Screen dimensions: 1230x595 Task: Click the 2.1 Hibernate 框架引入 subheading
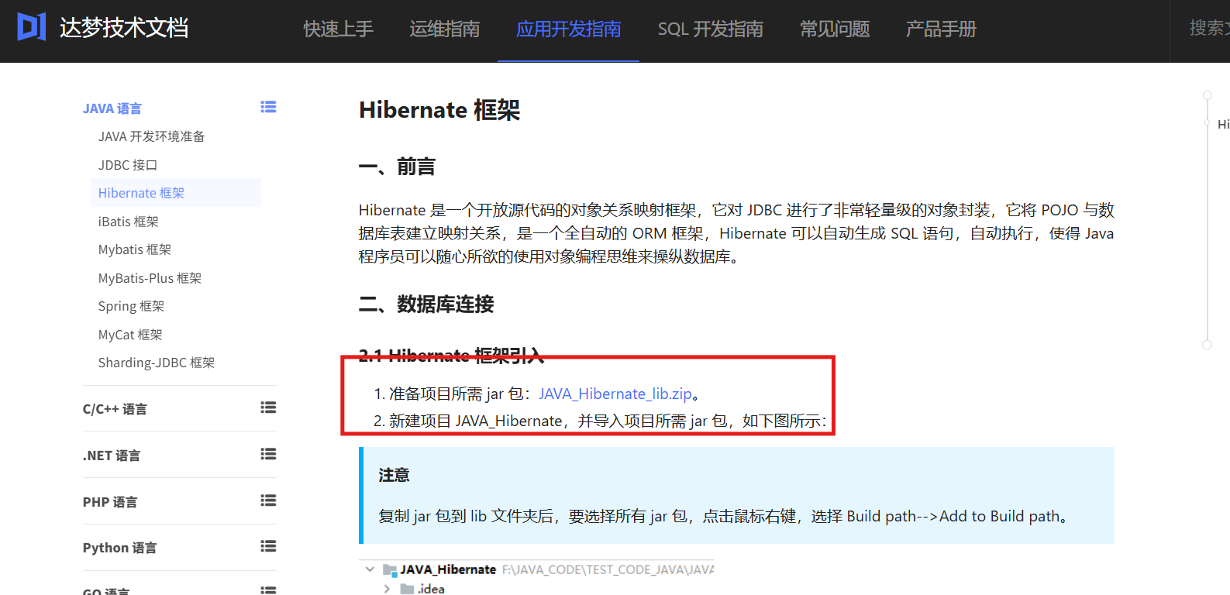click(451, 356)
